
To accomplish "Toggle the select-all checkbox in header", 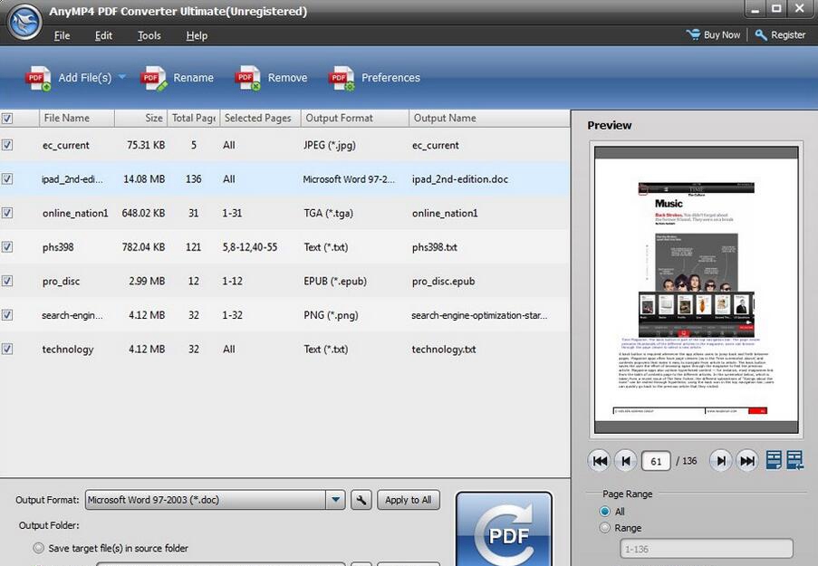I will pos(6,119).
